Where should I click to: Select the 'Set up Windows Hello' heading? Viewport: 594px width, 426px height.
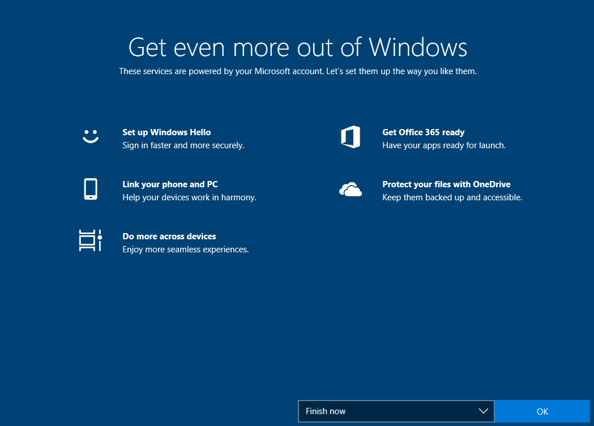point(166,132)
